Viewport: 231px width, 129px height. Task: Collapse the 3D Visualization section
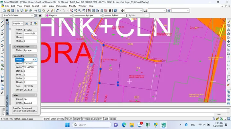(x=35, y=47)
